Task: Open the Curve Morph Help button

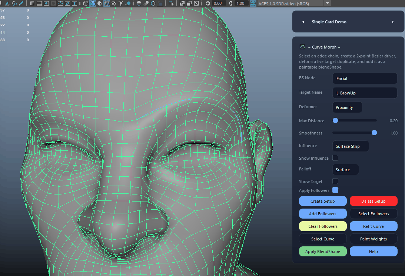Action: (x=374, y=252)
